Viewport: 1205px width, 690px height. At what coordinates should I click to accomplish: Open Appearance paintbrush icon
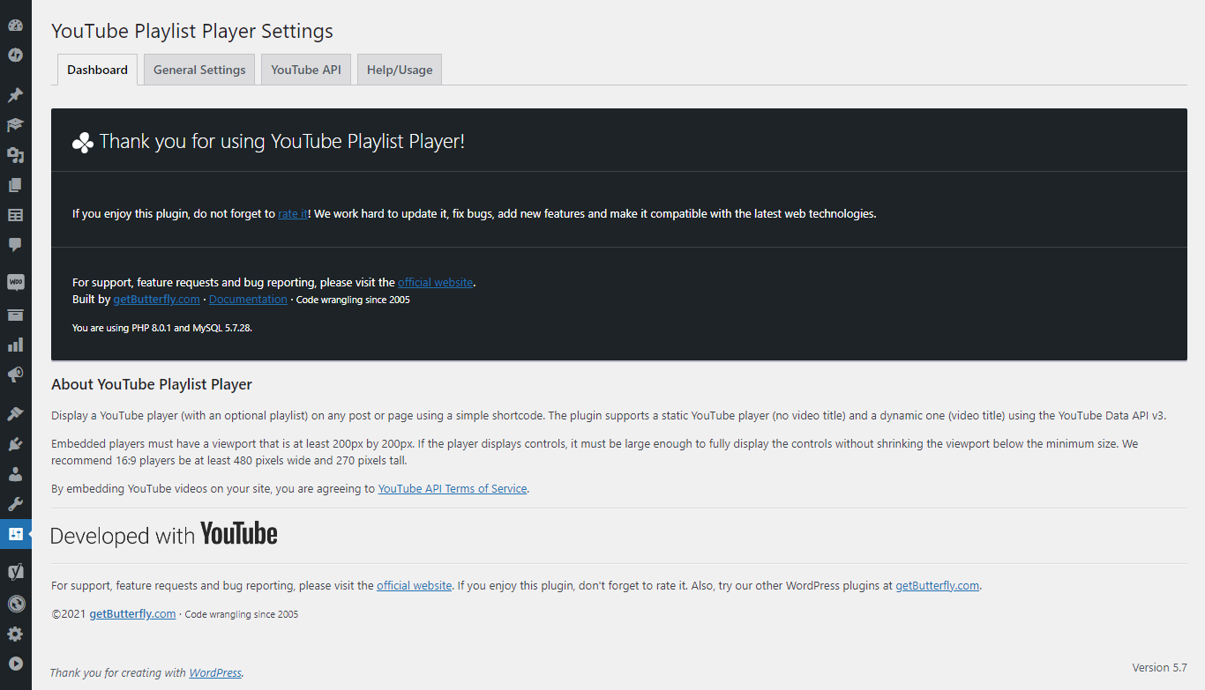coord(15,413)
